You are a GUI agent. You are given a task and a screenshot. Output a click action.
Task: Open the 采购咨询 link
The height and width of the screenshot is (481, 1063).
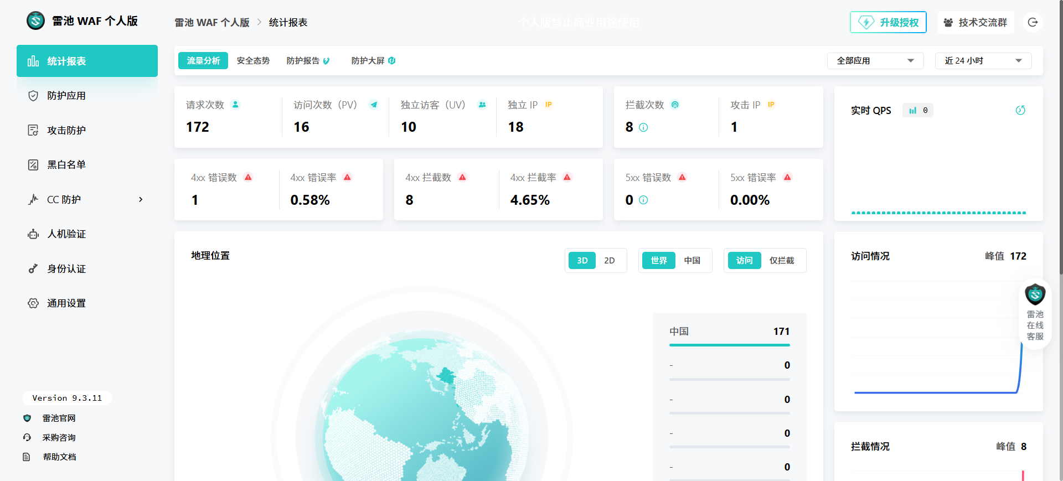coord(59,438)
